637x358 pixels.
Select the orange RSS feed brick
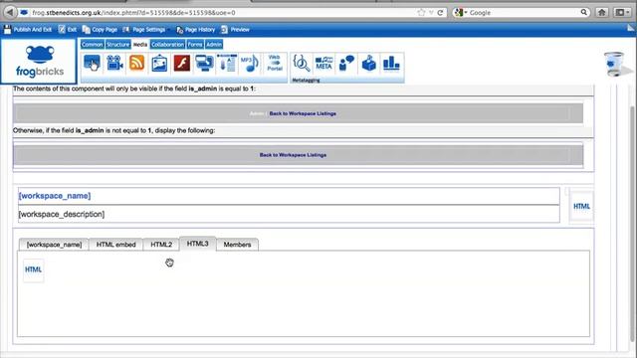[137, 64]
